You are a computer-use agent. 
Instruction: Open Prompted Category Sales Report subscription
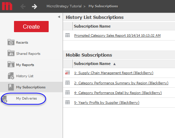click(x=117, y=35)
